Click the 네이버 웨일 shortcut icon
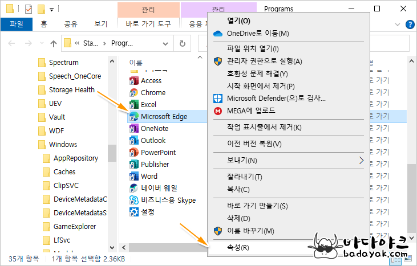This screenshot has width=417, height=266. click(133, 188)
